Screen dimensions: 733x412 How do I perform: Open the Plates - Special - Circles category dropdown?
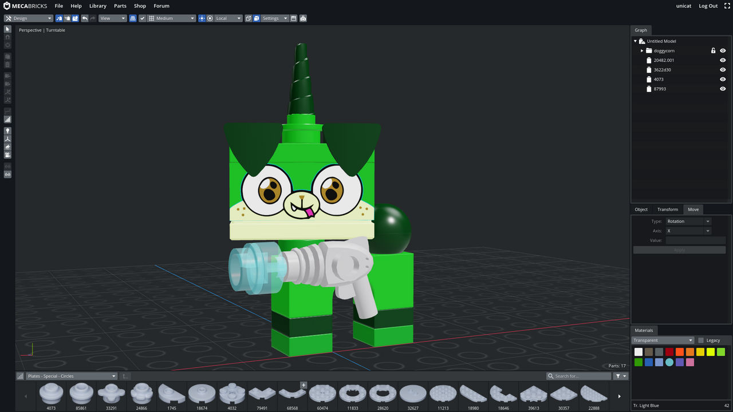72,376
